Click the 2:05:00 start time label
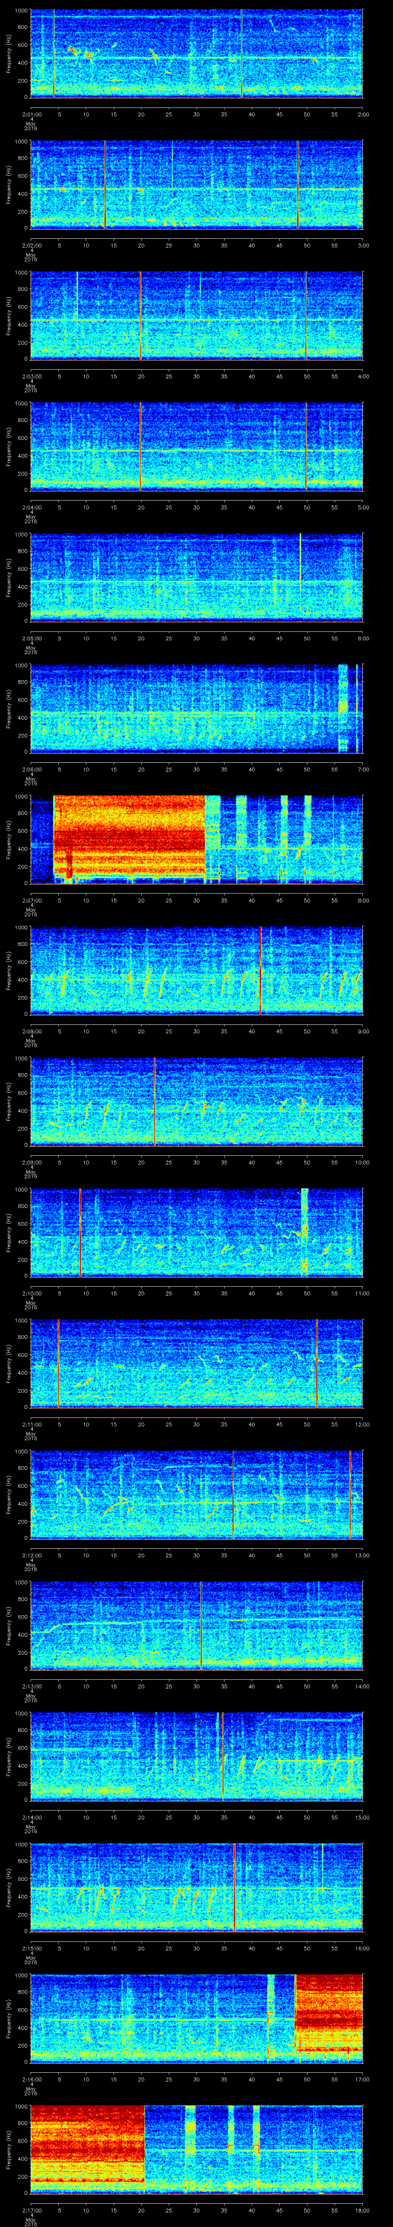393x2227 pixels. pyautogui.click(x=31, y=638)
